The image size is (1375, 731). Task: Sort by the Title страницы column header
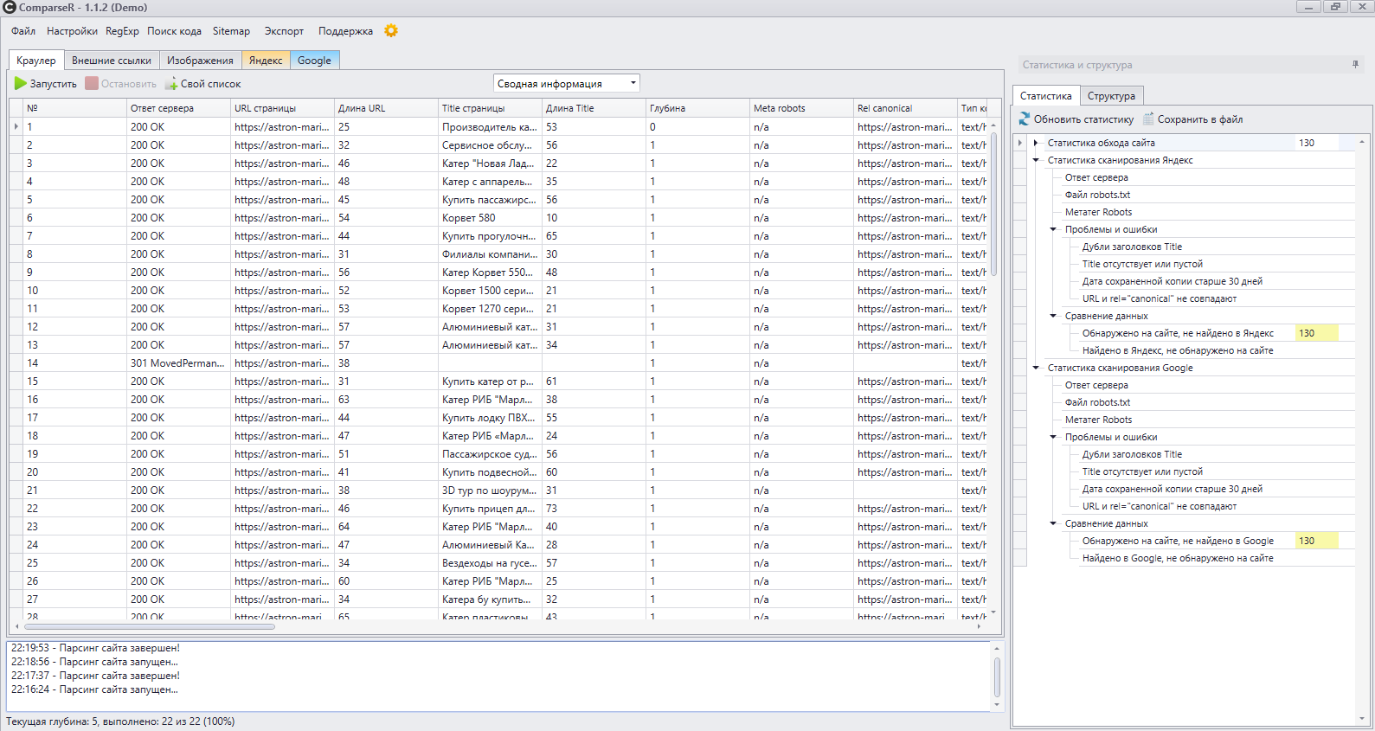point(490,108)
